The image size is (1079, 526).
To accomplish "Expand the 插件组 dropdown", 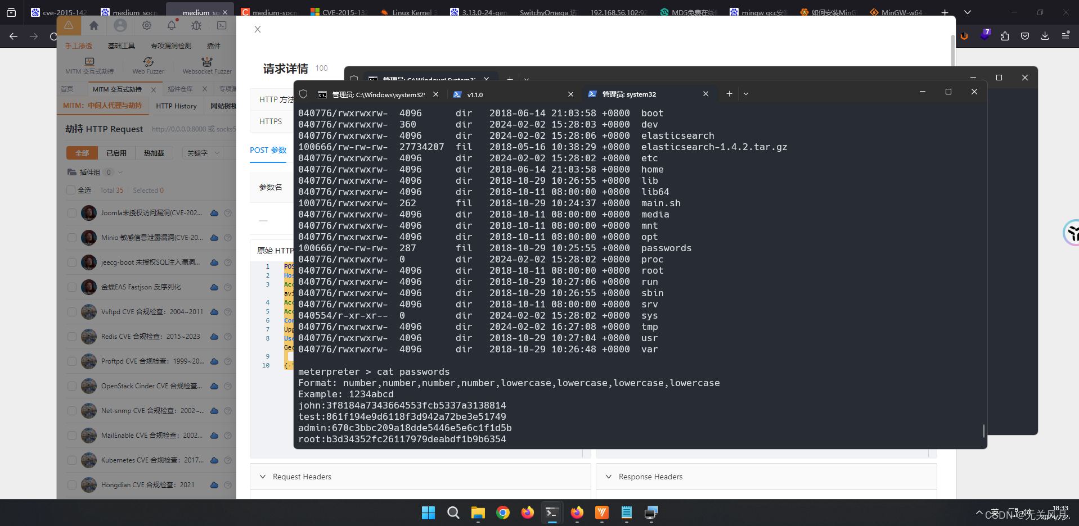I will pos(120,172).
